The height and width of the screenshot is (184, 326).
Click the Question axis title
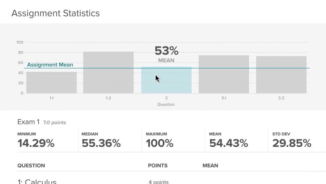click(x=166, y=104)
